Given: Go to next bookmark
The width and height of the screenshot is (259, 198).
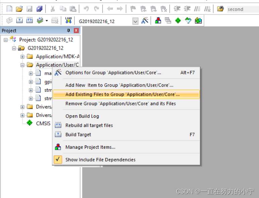Looking at the screenshot, I should [x=153, y=9].
